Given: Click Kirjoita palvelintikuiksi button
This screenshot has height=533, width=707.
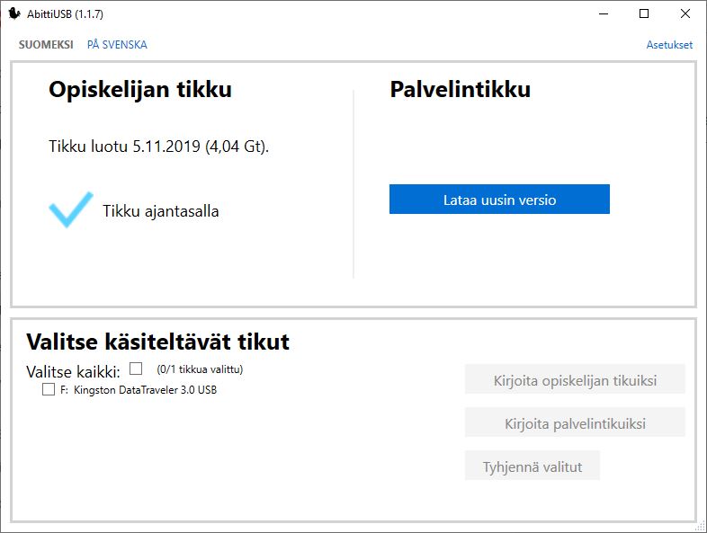Looking at the screenshot, I should [575, 423].
